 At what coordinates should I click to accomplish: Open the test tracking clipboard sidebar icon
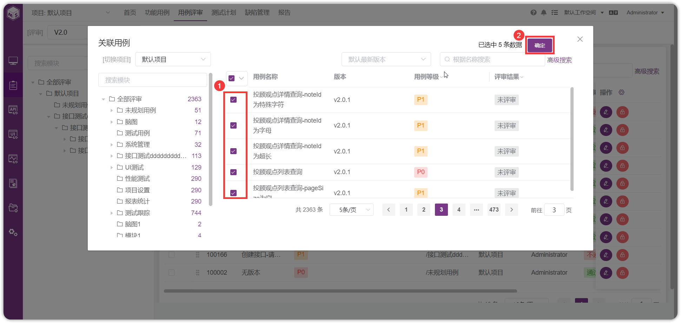tap(13, 85)
